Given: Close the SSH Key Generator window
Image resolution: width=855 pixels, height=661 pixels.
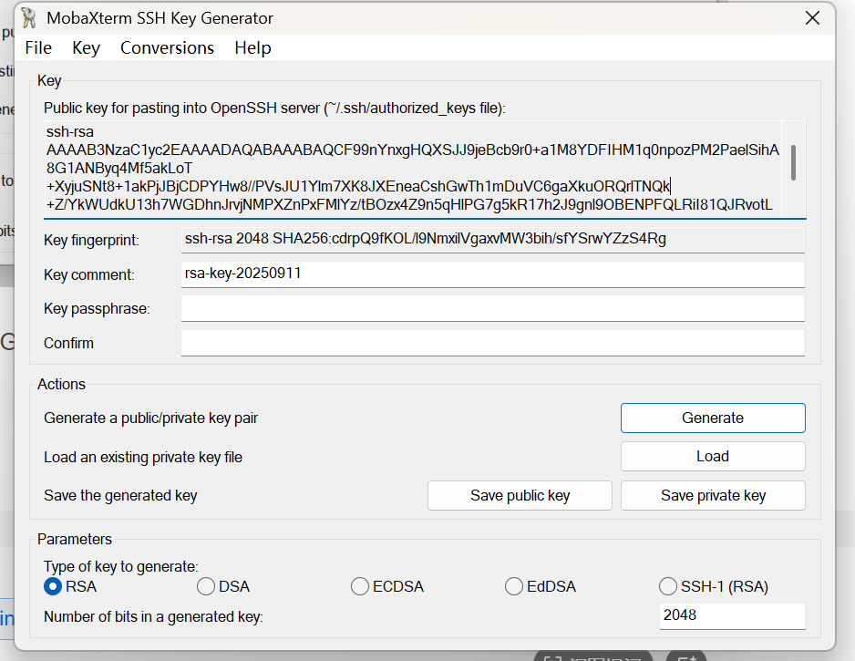Looking at the screenshot, I should [812, 18].
